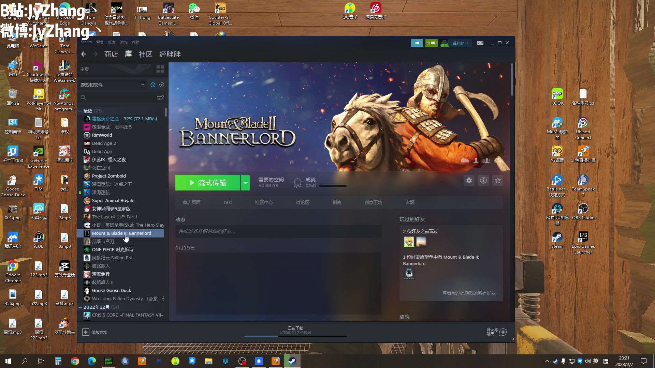
Task: Show hidden system tray icons chevron
Action: click(547, 361)
